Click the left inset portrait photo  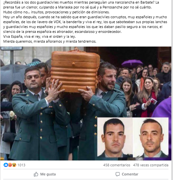point(115,137)
